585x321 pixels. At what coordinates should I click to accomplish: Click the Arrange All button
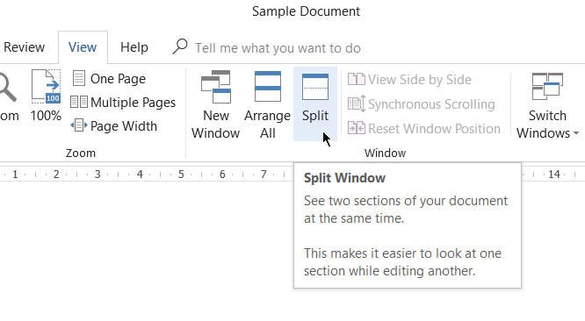pos(268,103)
